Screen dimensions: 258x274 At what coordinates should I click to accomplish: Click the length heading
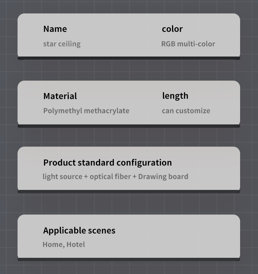point(175,96)
